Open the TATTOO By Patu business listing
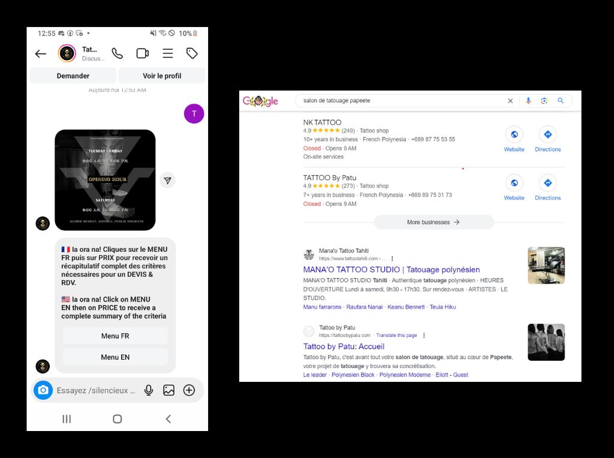The height and width of the screenshot is (458, 614). point(330,177)
